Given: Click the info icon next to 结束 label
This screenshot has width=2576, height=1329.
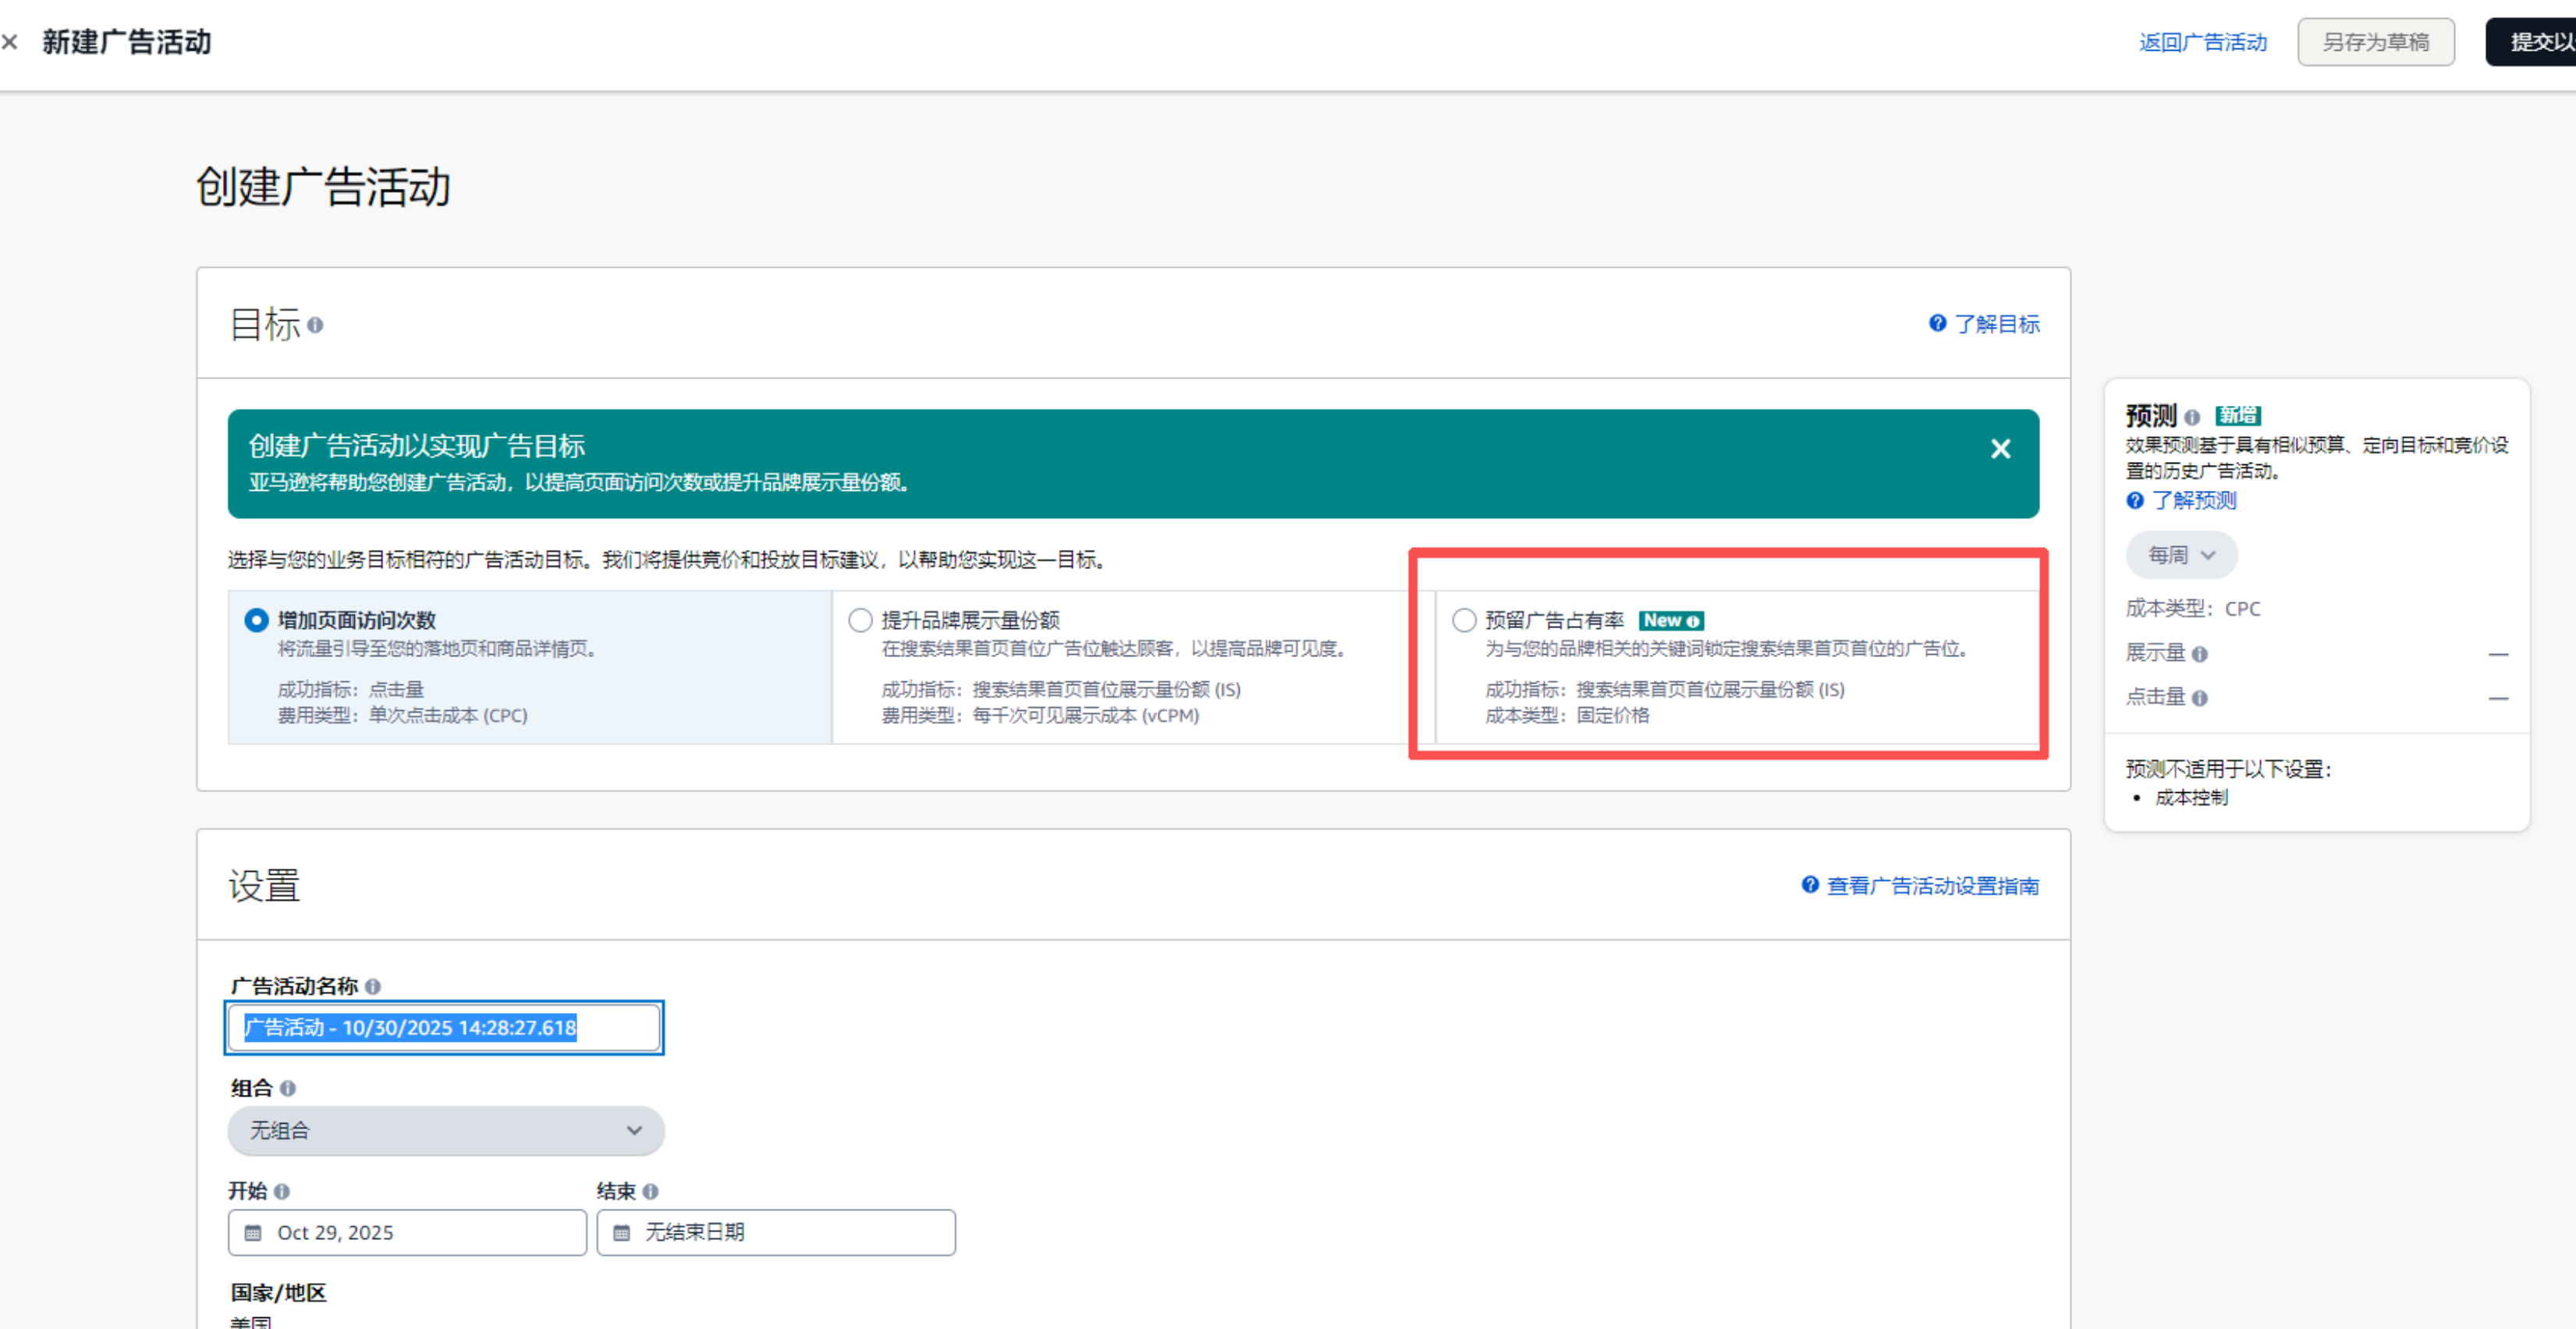Looking at the screenshot, I should (x=651, y=1192).
